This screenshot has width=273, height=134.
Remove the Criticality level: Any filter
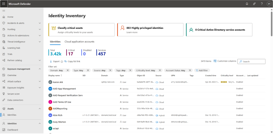(x=160, y=70)
